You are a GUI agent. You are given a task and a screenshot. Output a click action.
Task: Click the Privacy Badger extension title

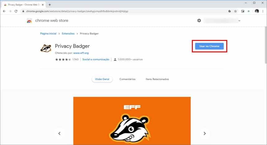pos(72,46)
